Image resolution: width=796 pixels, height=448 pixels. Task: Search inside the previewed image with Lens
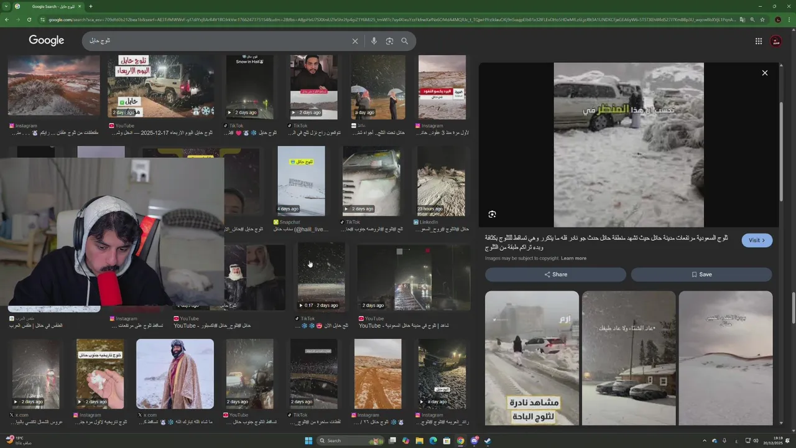492,214
